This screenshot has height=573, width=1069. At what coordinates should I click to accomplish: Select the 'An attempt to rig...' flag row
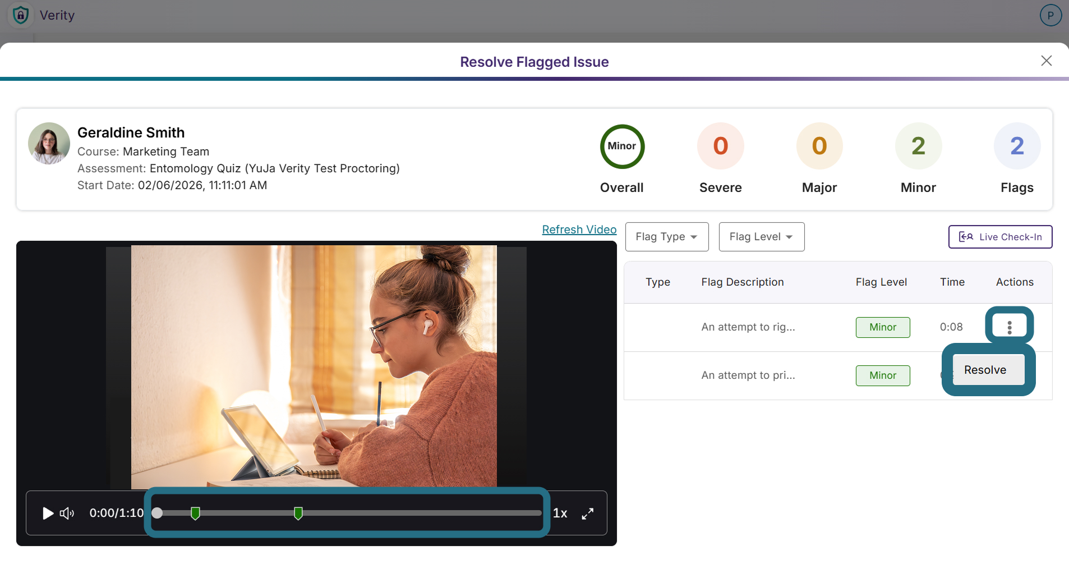tap(838, 328)
